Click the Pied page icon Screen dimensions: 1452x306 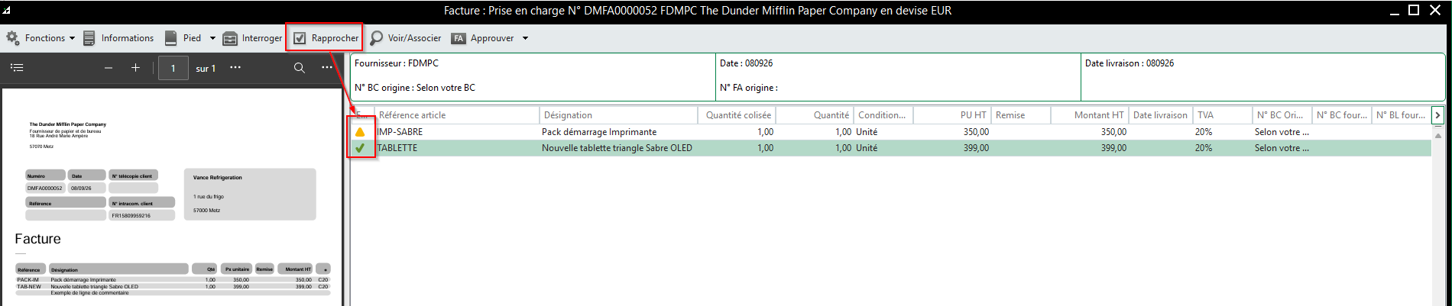pyautogui.click(x=170, y=38)
